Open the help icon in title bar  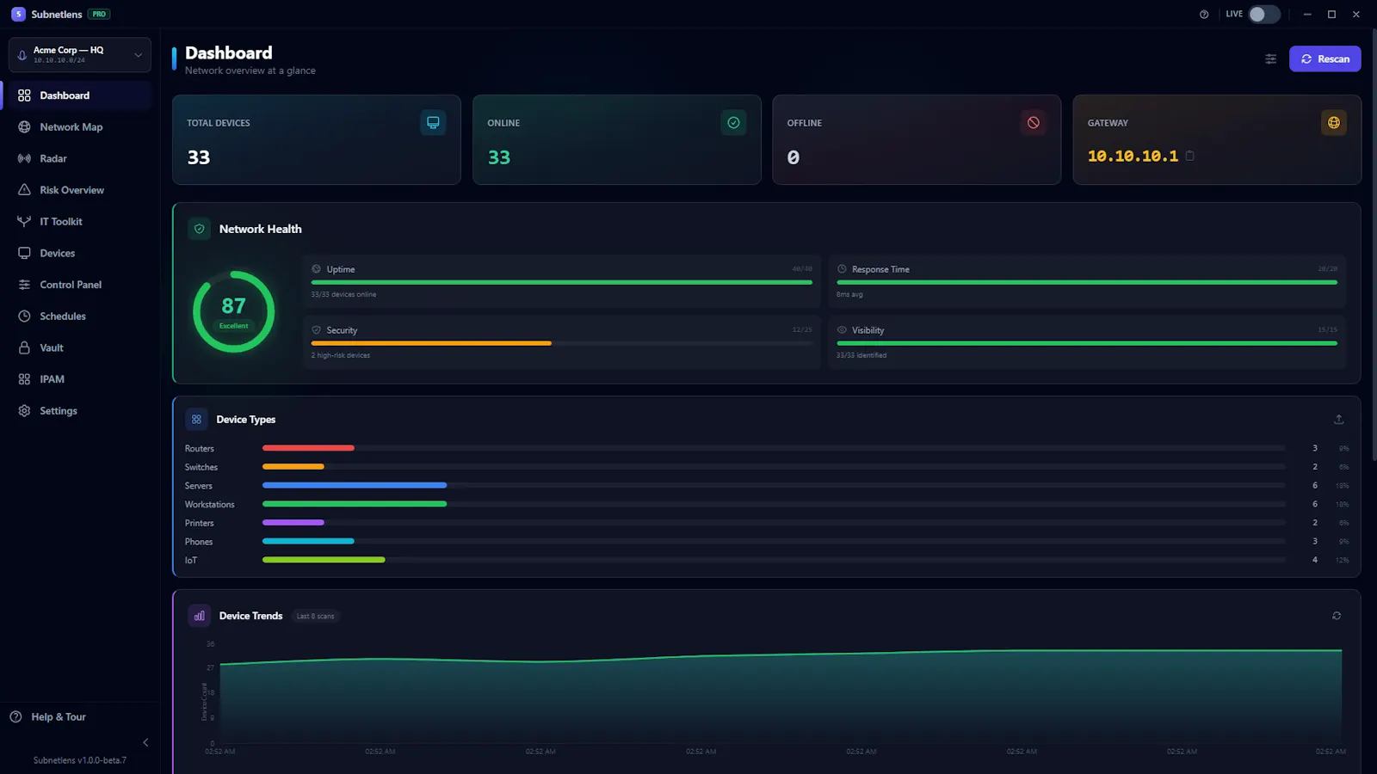(x=1204, y=14)
